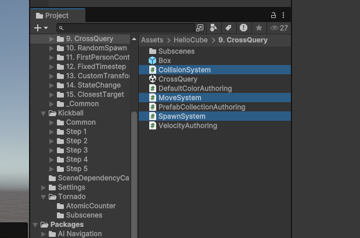
Task: Select the Tornado open folder icon
Action: (52, 197)
